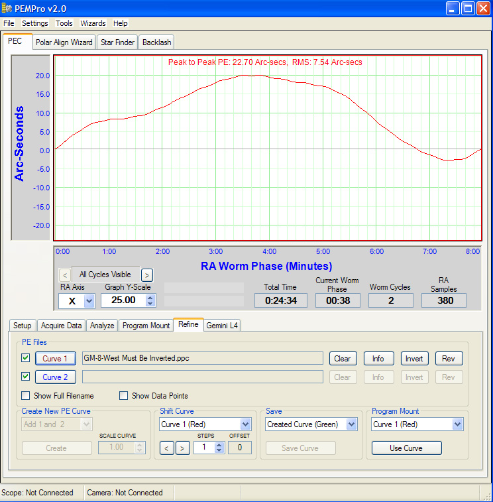Enable Show Full Filename
Image resolution: width=493 pixels, height=502 pixels.
26,396
